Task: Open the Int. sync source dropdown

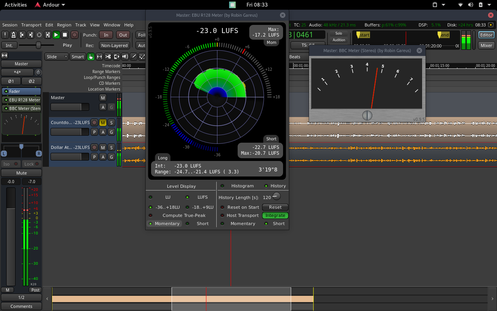Action: click(9, 45)
